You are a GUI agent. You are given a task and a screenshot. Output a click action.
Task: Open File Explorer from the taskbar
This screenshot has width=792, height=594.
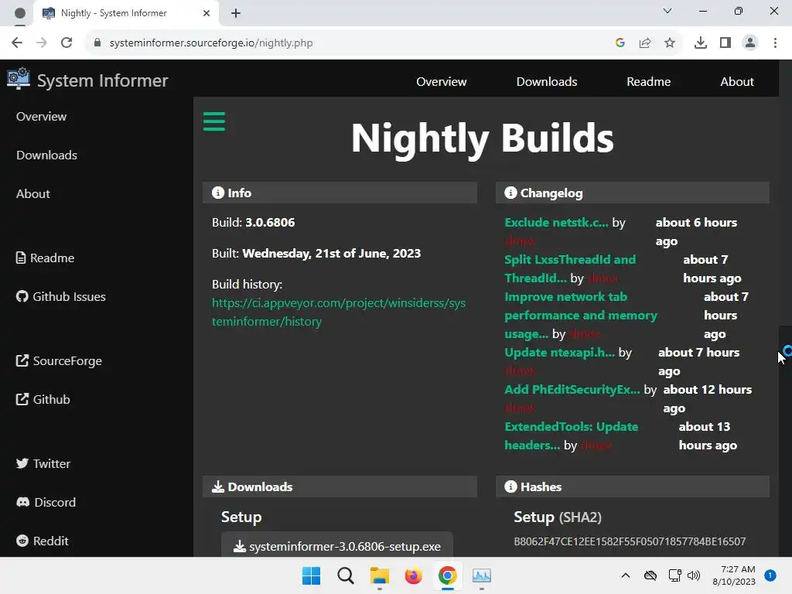click(380, 575)
